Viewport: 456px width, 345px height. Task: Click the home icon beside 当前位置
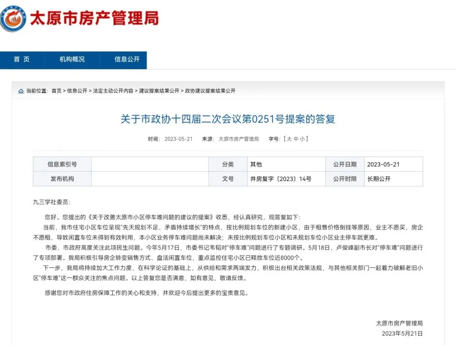pyautogui.click(x=21, y=91)
